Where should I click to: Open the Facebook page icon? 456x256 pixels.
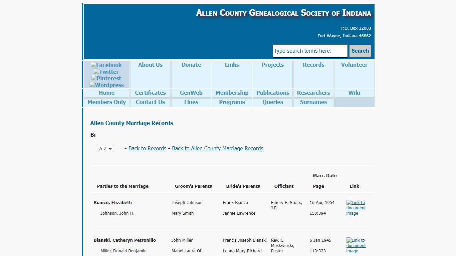click(x=106, y=65)
